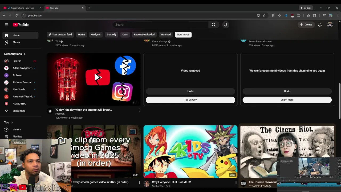Bookmark this page with the star icon
This screenshot has width=341, height=192.
coord(264,15)
